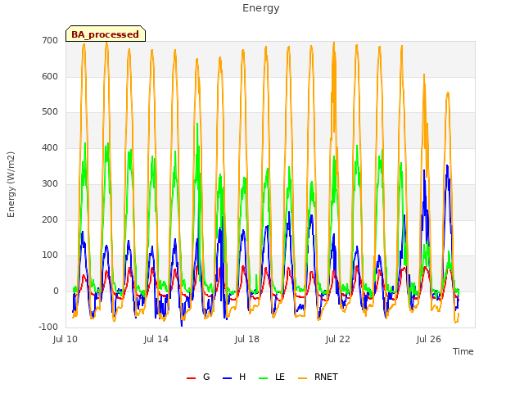Click the Jul 10 x-axis label
This screenshot has width=524, height=393.
(65, 340)
